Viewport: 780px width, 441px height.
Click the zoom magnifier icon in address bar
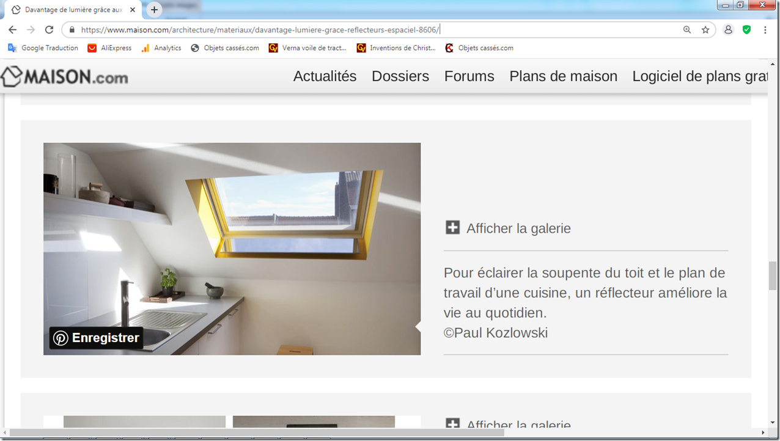687,29
